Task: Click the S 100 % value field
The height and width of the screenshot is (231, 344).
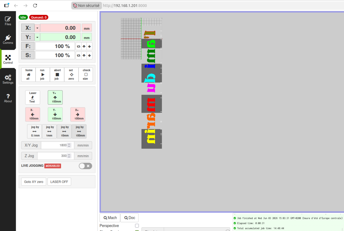Action: [x=55, y=55]
